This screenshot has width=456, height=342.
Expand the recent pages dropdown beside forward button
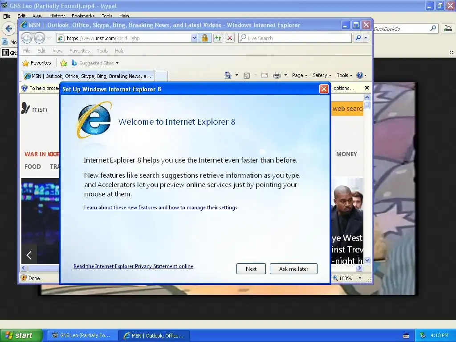[x=49, y=38]
